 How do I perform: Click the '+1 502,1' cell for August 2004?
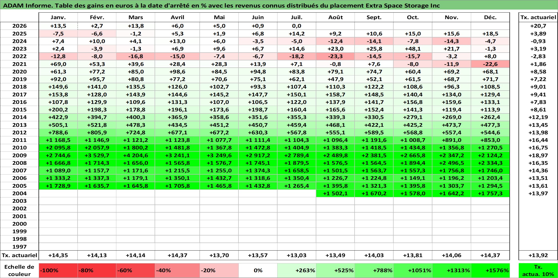[x=335, y=193]
